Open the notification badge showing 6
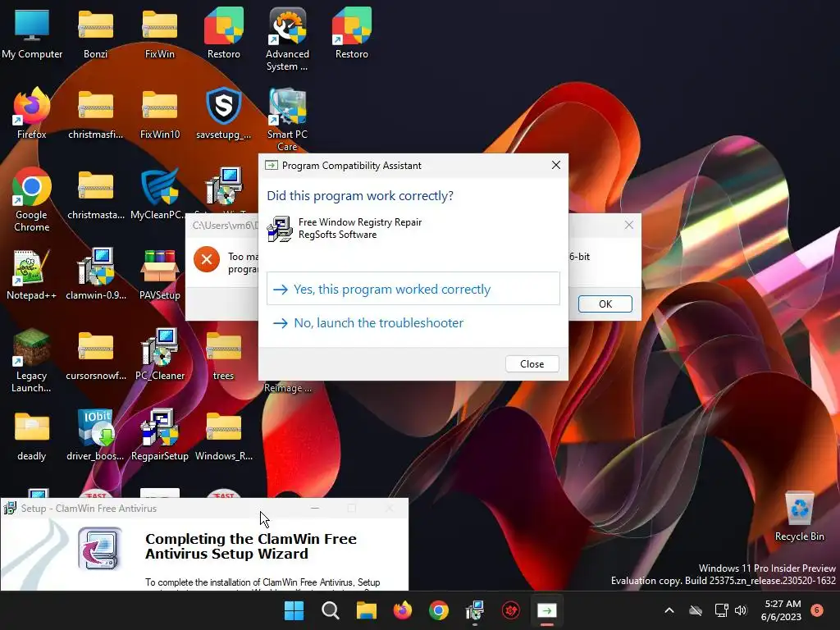The image size is (840, 630). tap(817, 609)
